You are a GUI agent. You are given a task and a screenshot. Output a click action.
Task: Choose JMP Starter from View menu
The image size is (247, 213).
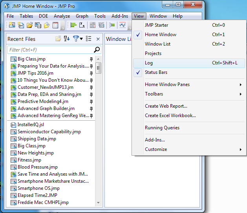click(189, 25)
